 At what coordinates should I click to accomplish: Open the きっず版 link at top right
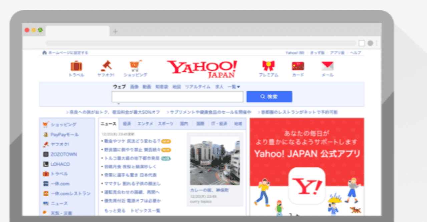pyautogui.click(x=317, y=53)
